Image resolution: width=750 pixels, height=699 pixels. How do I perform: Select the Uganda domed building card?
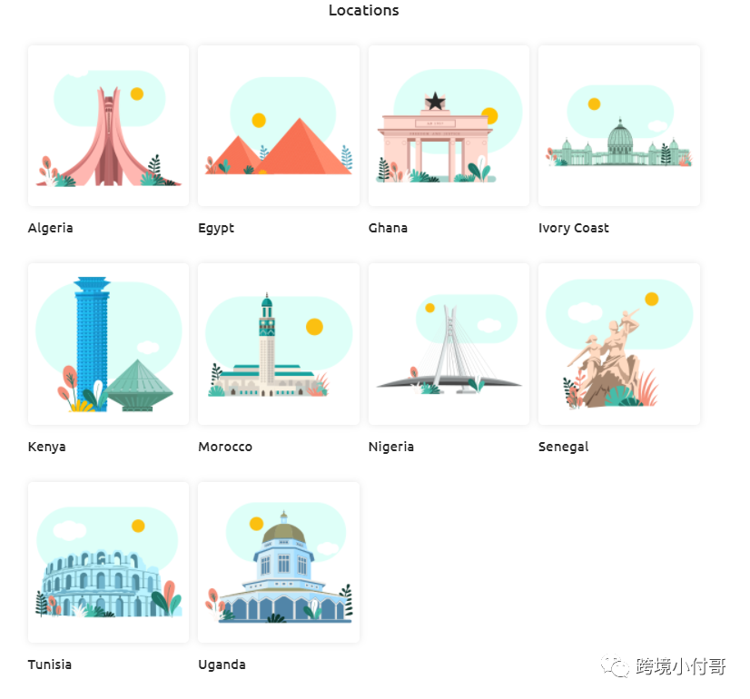coord(279,563)
